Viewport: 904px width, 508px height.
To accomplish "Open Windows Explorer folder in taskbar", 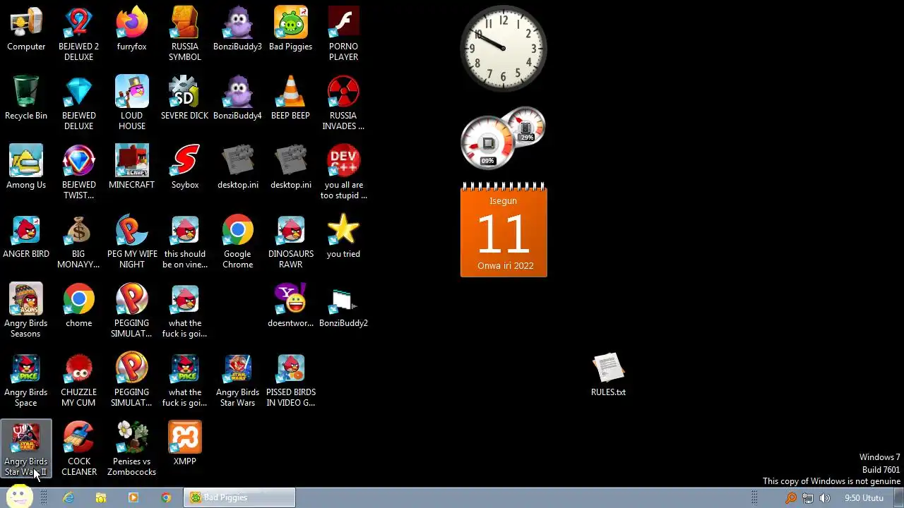I will click(x=101, y=497).
